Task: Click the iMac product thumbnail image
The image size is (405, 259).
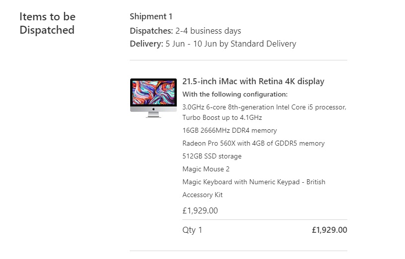Action: [x=153, y=98]
